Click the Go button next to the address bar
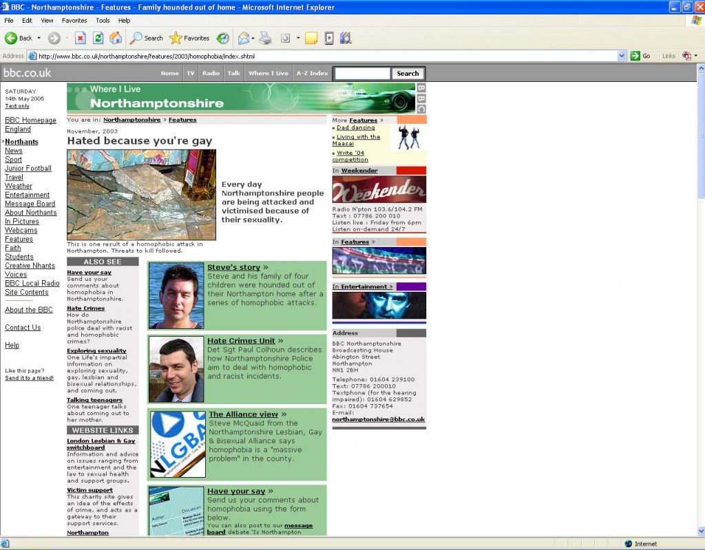This screenshot has height=550, width=705. tap(641, 56)
